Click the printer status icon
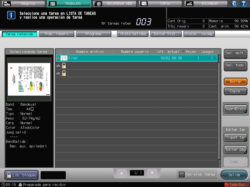This screenshot has height=187, width=250. (x=20, y=185)
